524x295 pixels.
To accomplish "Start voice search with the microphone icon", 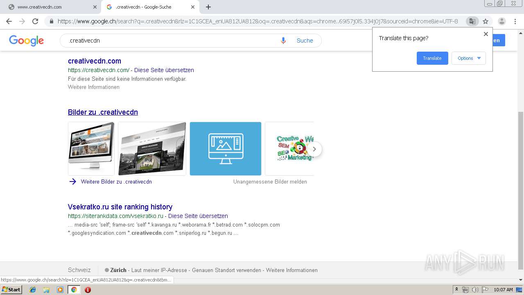I will click(x=283, y=41).
